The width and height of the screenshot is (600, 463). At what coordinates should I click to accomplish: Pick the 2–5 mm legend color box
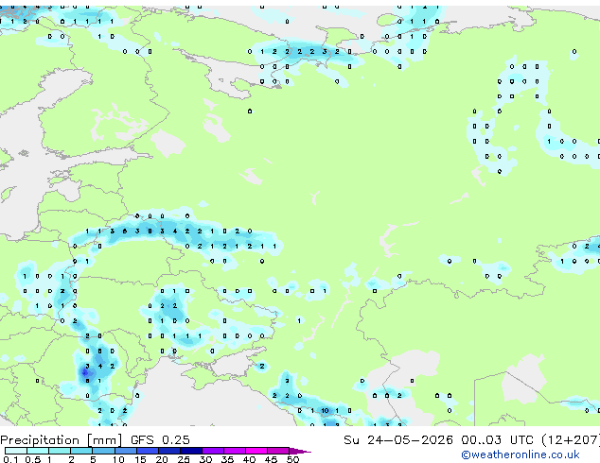pyautogui.click(x=81, y=451)
